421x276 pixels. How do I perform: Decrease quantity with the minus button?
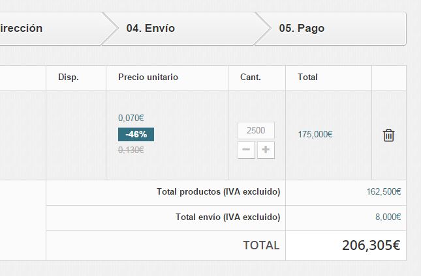(246, 150)
